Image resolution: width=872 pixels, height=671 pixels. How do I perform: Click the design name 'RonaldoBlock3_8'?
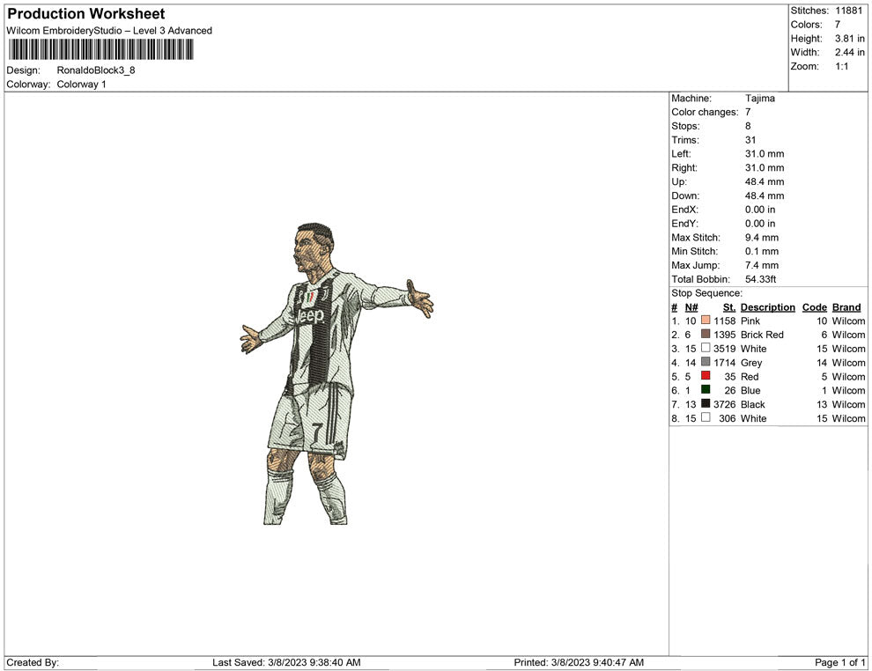coord(96,70)
